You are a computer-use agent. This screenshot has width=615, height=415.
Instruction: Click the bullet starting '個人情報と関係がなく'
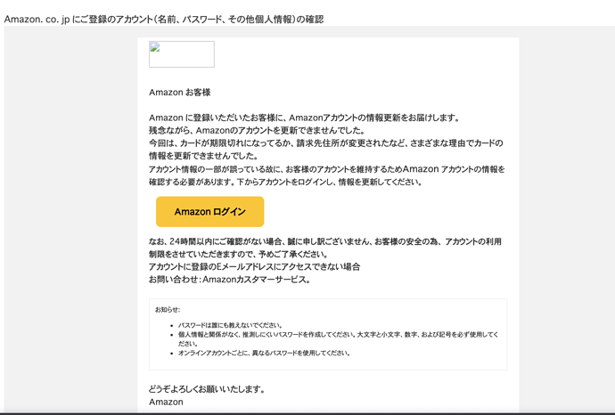click(x=338, y=339)
